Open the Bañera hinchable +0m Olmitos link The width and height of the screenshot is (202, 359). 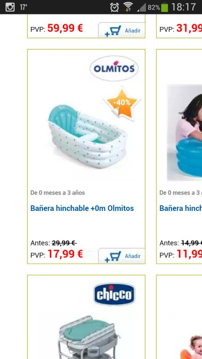pos(82,208)
